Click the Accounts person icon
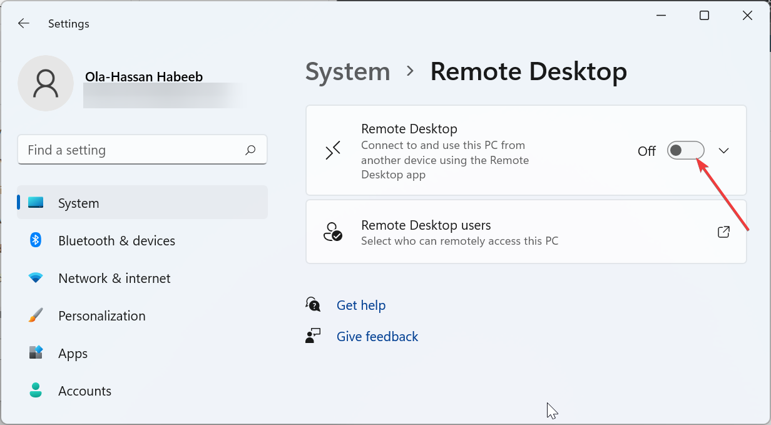 tap(36, 391)
